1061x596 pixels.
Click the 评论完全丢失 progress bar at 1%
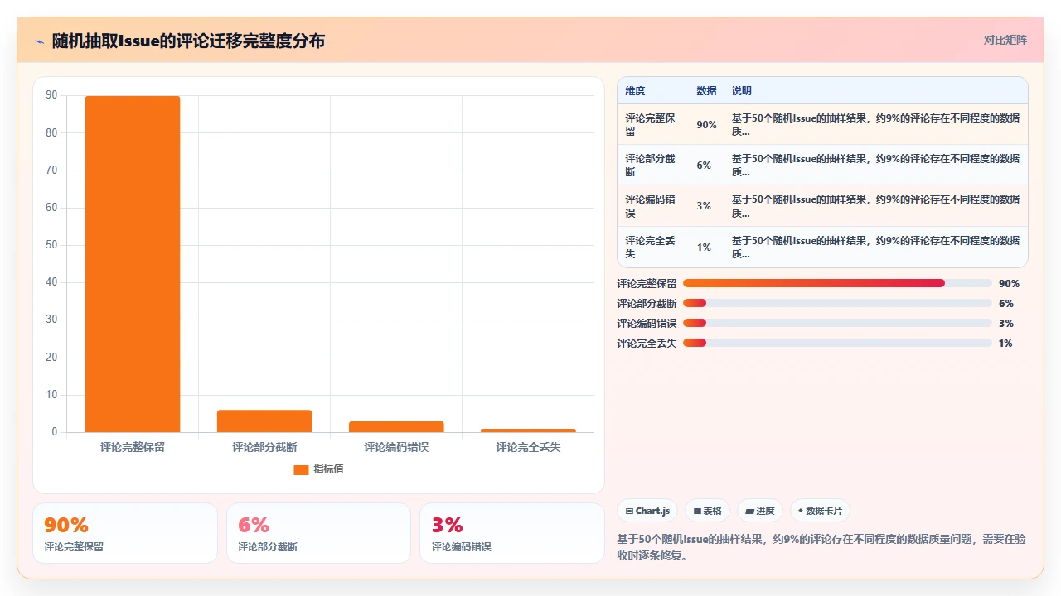837,343
